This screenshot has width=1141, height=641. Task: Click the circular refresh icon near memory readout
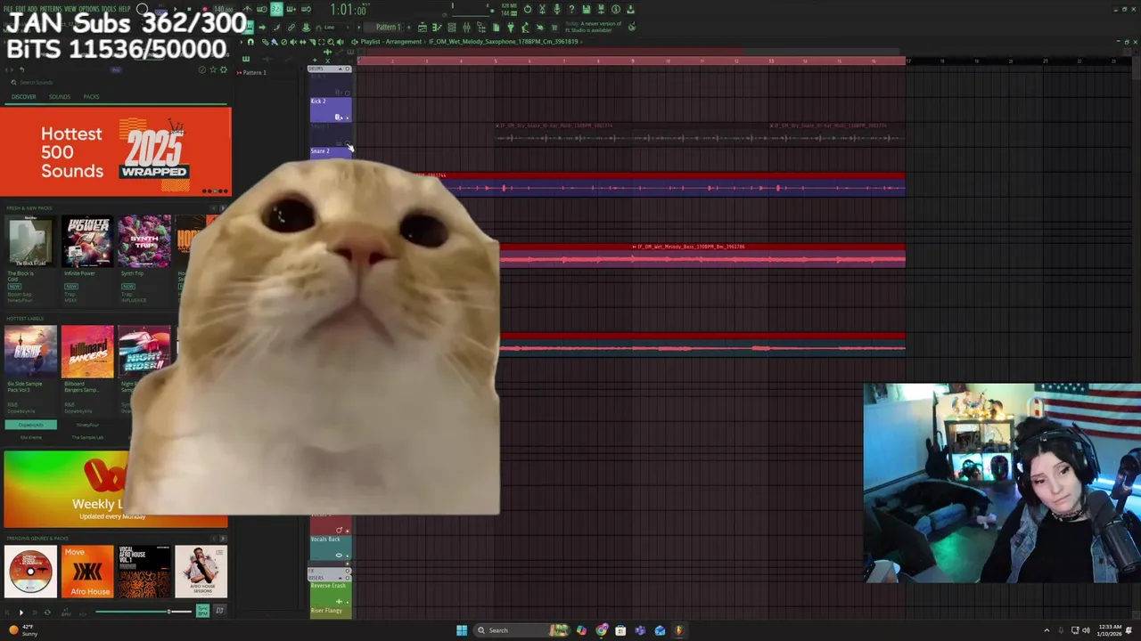pyautogui.click(x=527, y=9)
